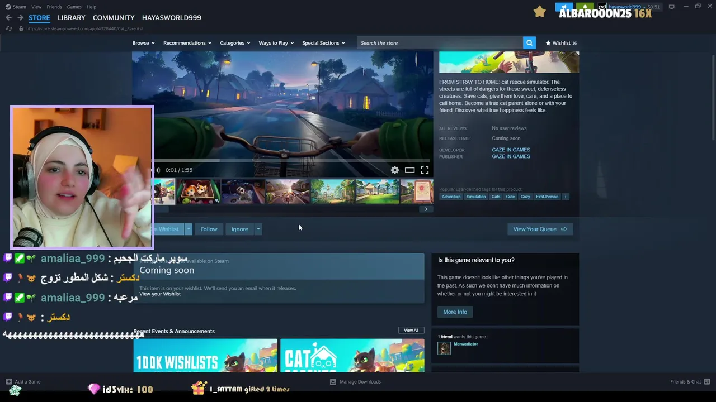Open the Ignore options dropdown arrow

(258, 229)
